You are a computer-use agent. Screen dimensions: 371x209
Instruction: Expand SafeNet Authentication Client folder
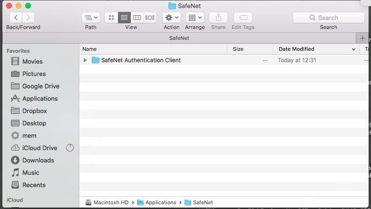(86, 60)
